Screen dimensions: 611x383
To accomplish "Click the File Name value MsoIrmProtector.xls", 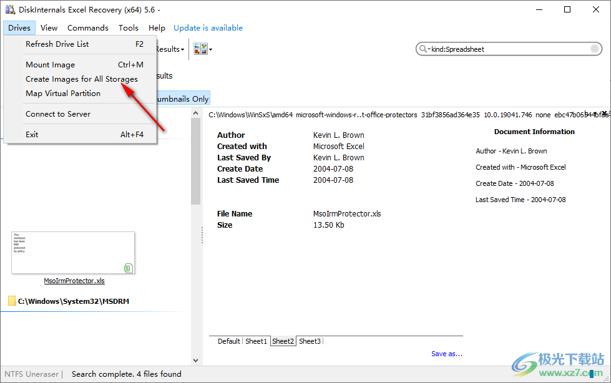I will (x=347, y=214).
